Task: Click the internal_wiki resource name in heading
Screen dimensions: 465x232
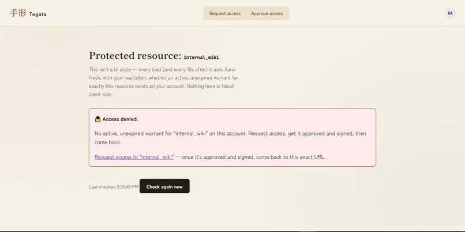Action: pos(201,57)
